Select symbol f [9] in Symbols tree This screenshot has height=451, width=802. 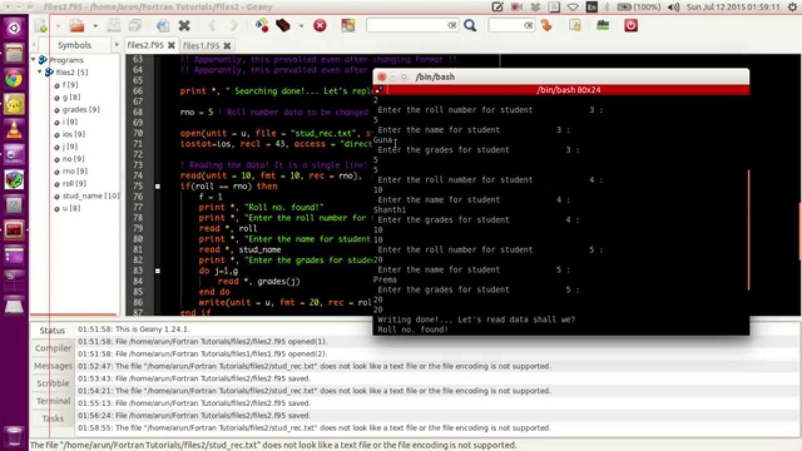tap(70, 85)
